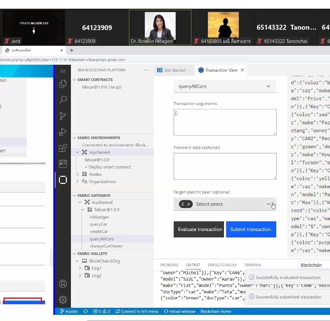This screenshot has width=330, height=321.
Task: Open the OUTPUT panel tab
Action: pos(193,265)
